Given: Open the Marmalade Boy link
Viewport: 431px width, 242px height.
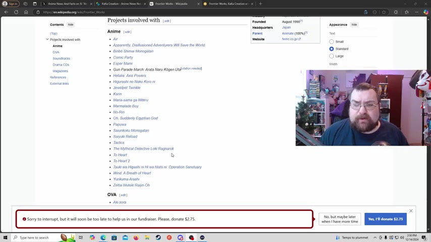Looking at the screenshot, I should click(126, 106).
